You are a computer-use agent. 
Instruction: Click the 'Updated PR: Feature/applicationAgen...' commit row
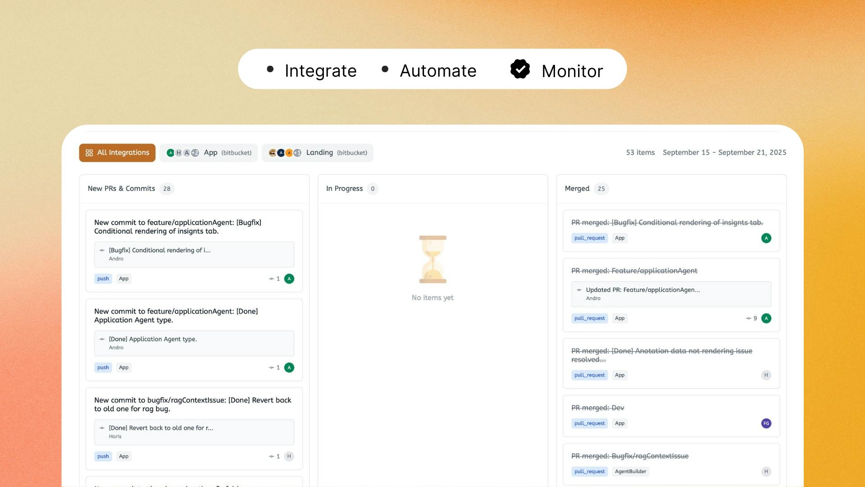click(671, 294)
